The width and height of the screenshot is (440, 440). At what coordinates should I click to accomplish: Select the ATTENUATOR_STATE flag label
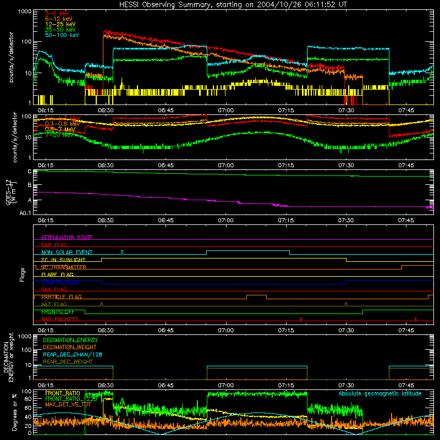click(67, 238)
